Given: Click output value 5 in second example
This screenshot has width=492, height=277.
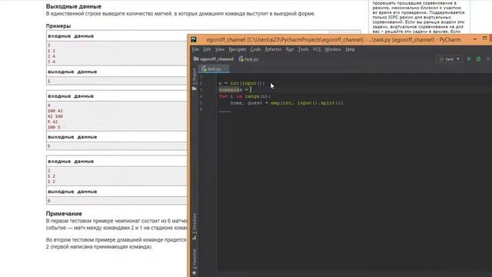Looking at the screenshot, I should pos(49,146).
